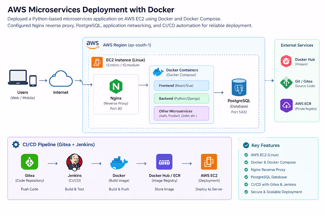The height and width of the screenshot is (216, 325).
Task: Click the Users (Web / Mobile) label
Action: [22, 95]
